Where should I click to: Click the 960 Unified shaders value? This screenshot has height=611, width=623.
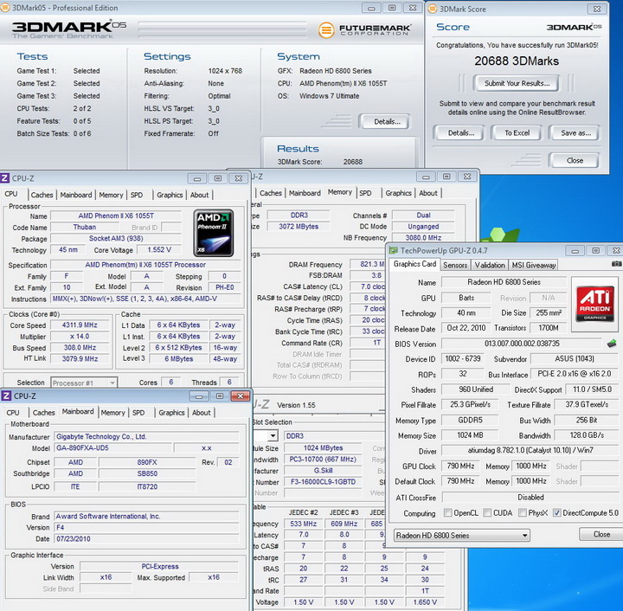tap(476, 389)
